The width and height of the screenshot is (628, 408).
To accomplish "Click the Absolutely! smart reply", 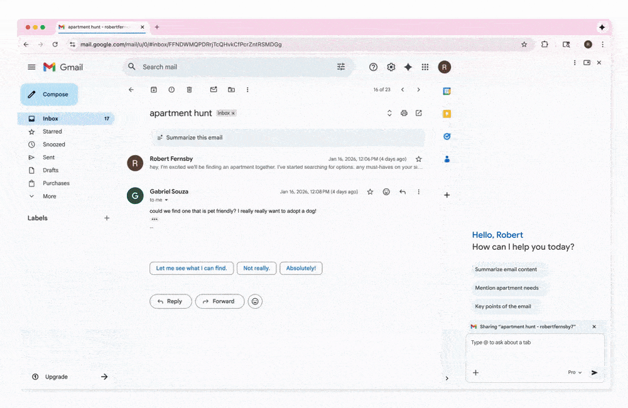I will [x=301, y=268].
